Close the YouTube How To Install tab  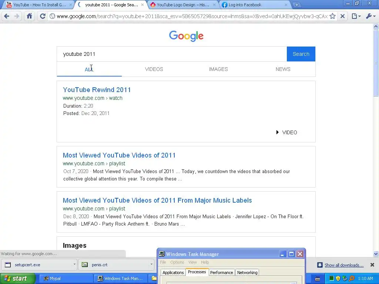(x=70, y=5)
